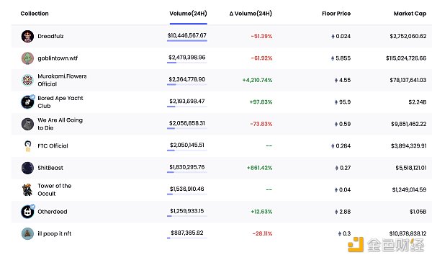Open Bored Ape Yacht Club avatar
The width and height of the screenshot is (432, 260).
pyautogui.click(x=27, y=102)
